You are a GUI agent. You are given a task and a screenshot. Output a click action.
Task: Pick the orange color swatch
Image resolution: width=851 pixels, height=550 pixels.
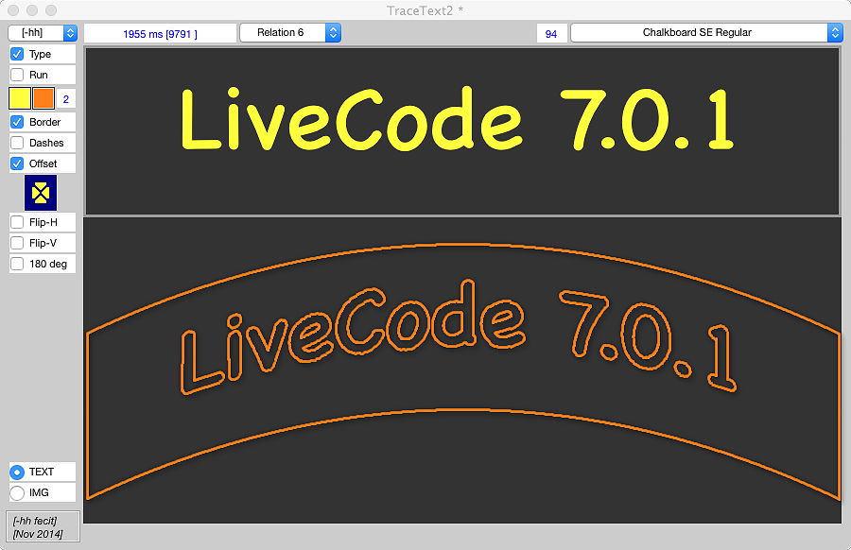click(43, 98)
